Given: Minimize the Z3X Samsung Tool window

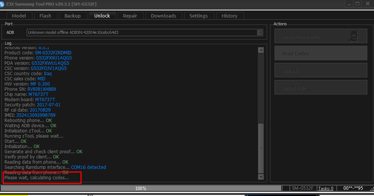Looking at the screenshot, I should (x=349, y=4).
